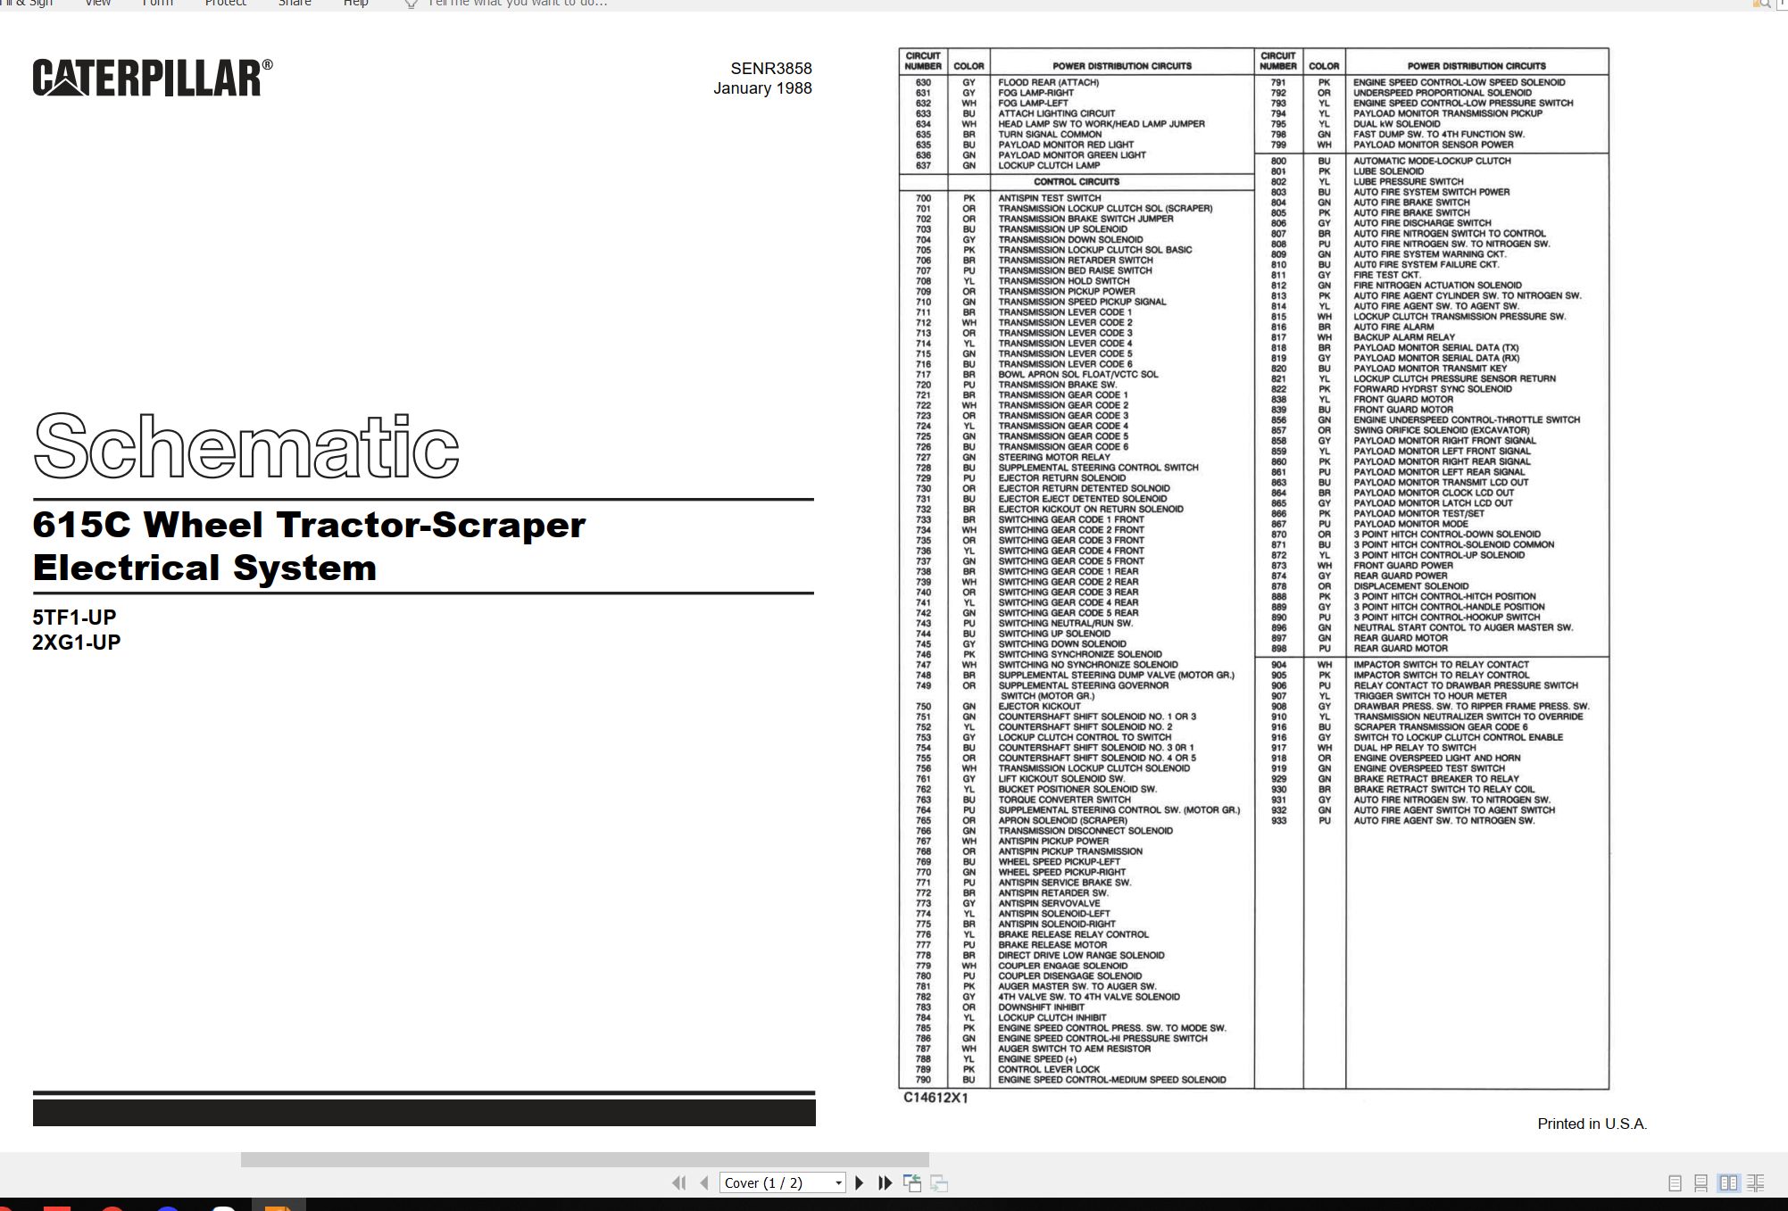This screenshot has width=1788, height=1211.
Task: Click the January 1988 date text
Action: coord(762,88)
